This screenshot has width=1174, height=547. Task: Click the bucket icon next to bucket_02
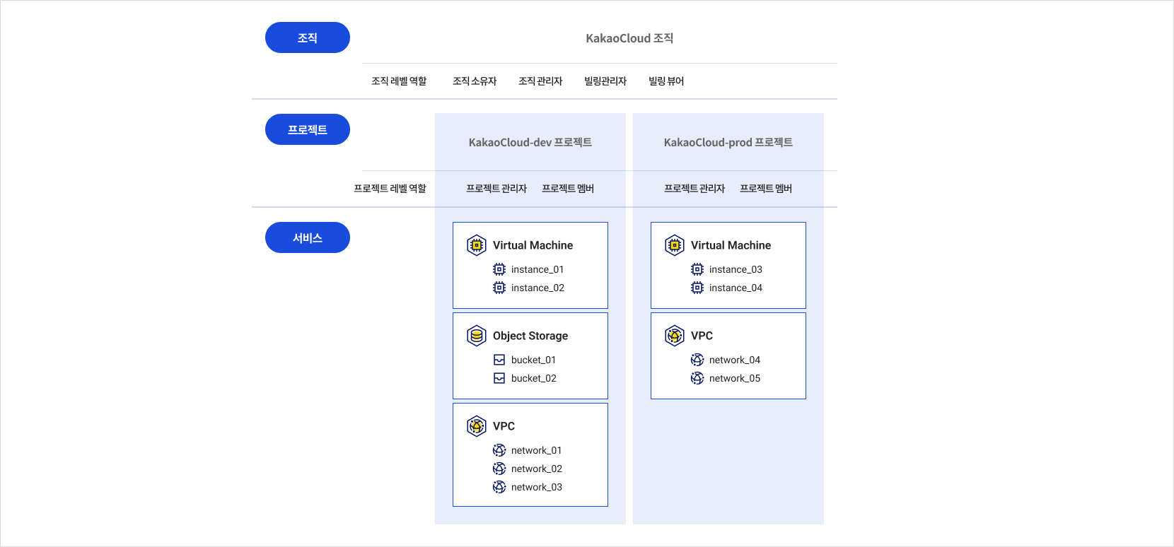[499, 378]
